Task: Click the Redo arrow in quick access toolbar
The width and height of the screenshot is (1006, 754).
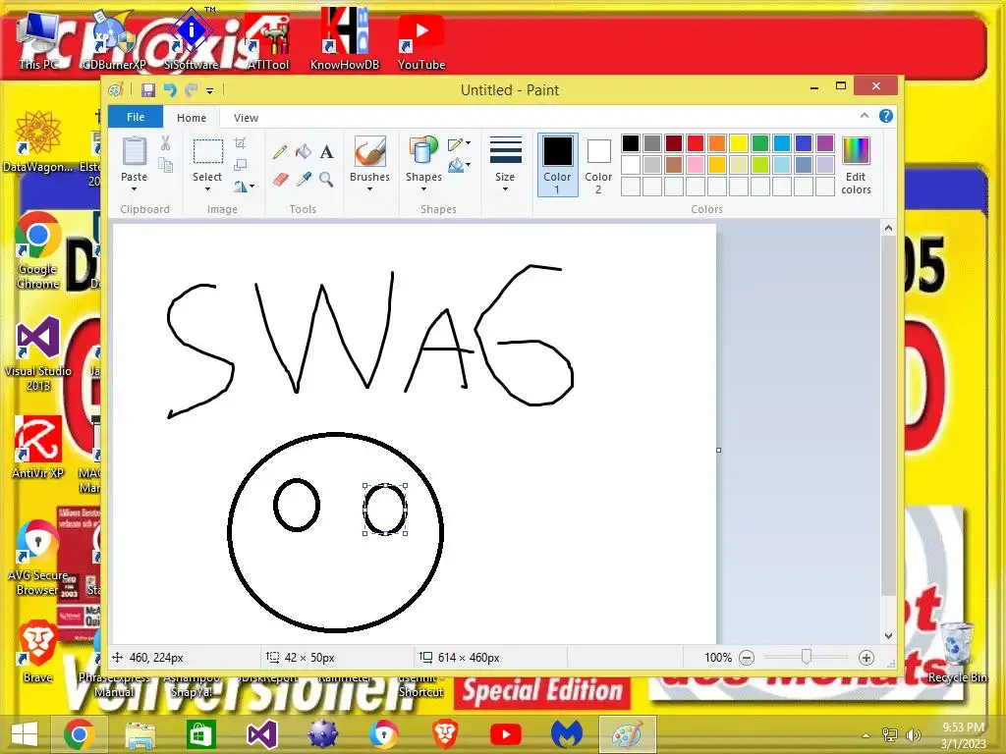Action: 191,90
